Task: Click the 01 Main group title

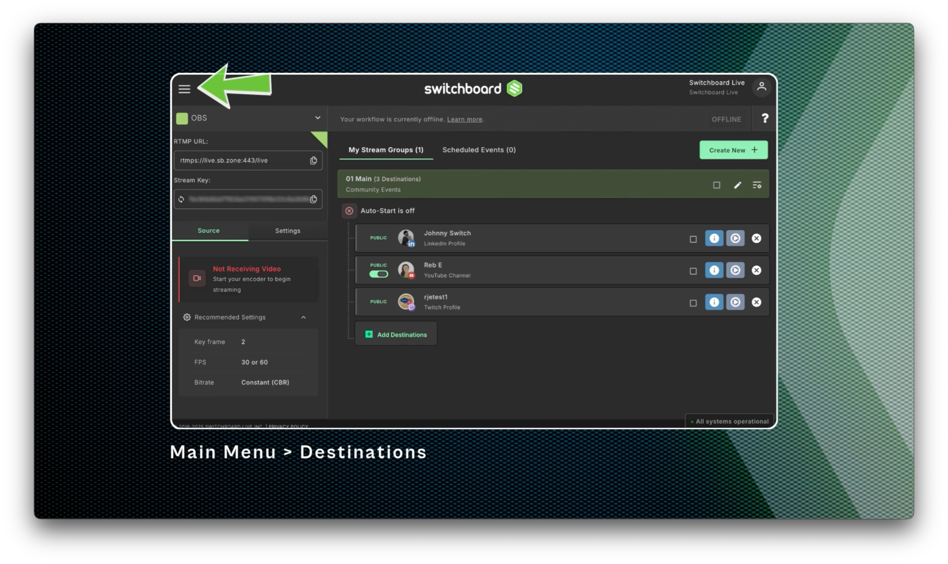Action: (x=358, y=179)
